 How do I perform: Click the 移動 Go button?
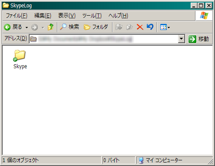tap(198, 39)
